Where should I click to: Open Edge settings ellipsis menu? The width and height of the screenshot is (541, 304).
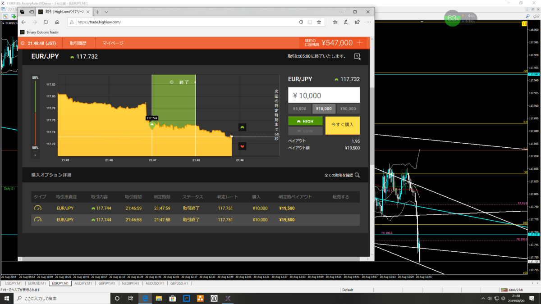[x=369, y=22]
